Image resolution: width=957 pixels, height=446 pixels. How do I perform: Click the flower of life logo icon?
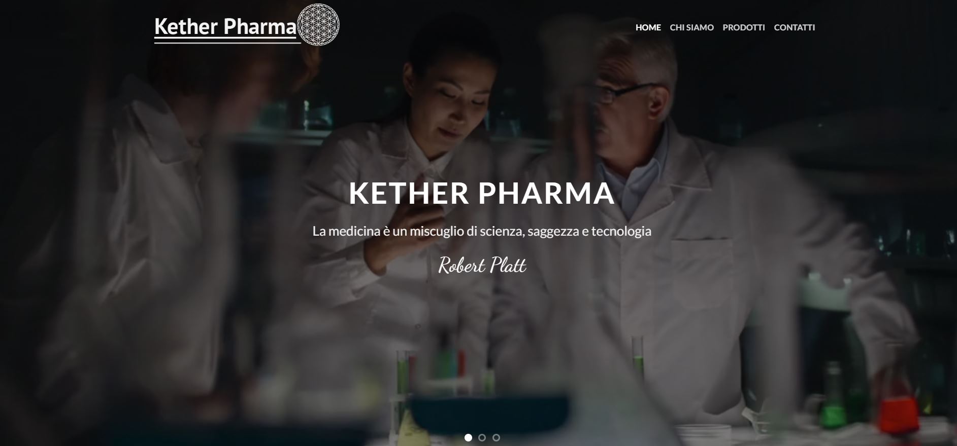tap(318, 25)
